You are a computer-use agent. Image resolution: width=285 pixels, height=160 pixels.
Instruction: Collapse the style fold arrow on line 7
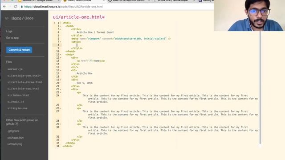tap(61, 42)
